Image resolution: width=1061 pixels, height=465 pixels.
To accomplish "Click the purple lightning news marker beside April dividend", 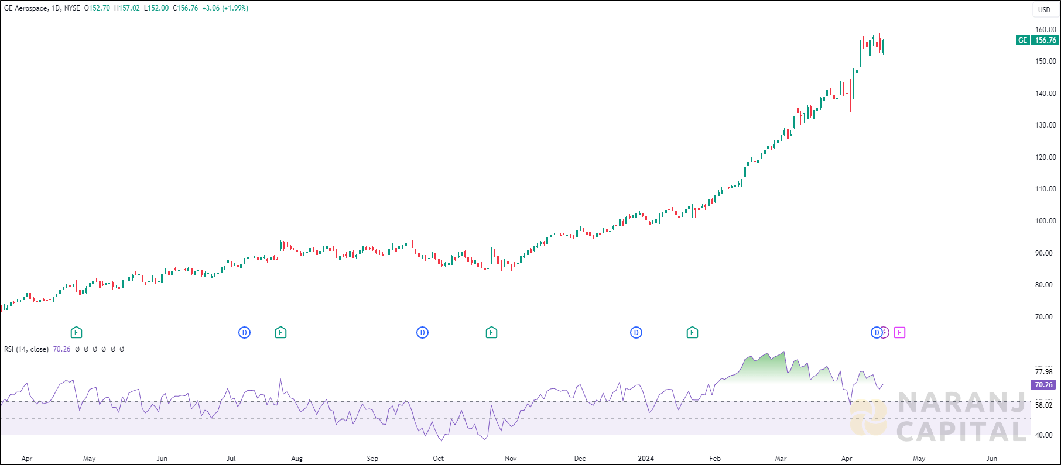I will pyautogui.click(x=885, y=333).
